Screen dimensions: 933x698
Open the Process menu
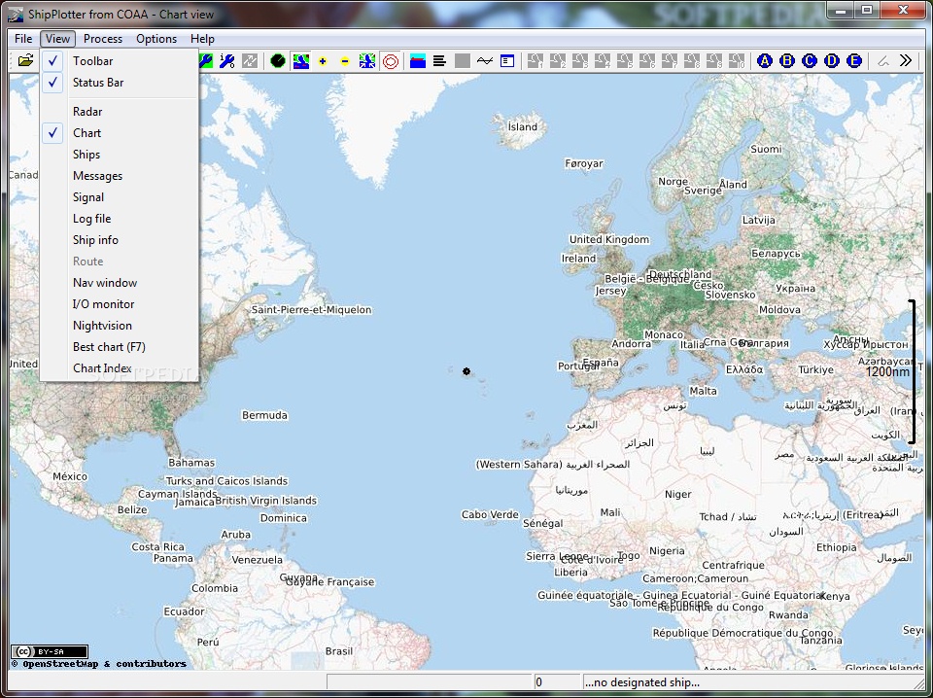tap(103, 39)
